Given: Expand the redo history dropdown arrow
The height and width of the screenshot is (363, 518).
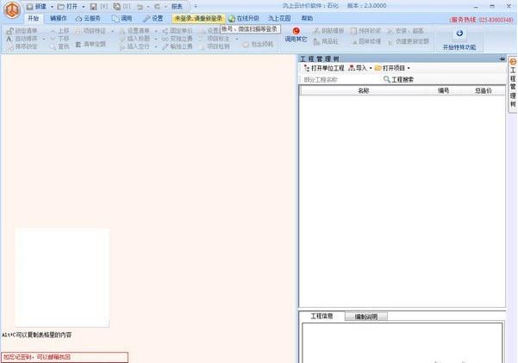Looking at the screenshot, I should pyautogui.click(x=165, y=7).
